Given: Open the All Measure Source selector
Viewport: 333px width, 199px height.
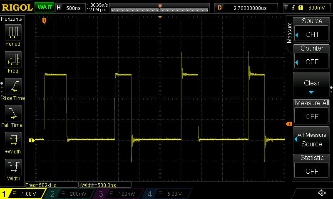Looking at the screenshot, I should [x=312, y=139].
